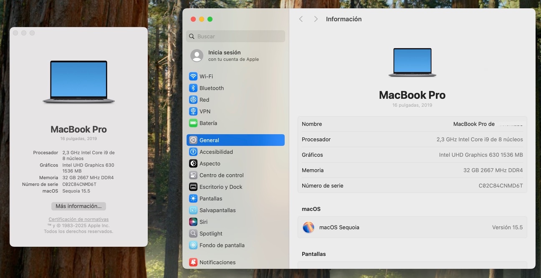Select the Red globe network icon

click(193, 100)
